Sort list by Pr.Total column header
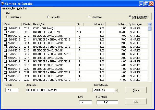 click(116, 24)
